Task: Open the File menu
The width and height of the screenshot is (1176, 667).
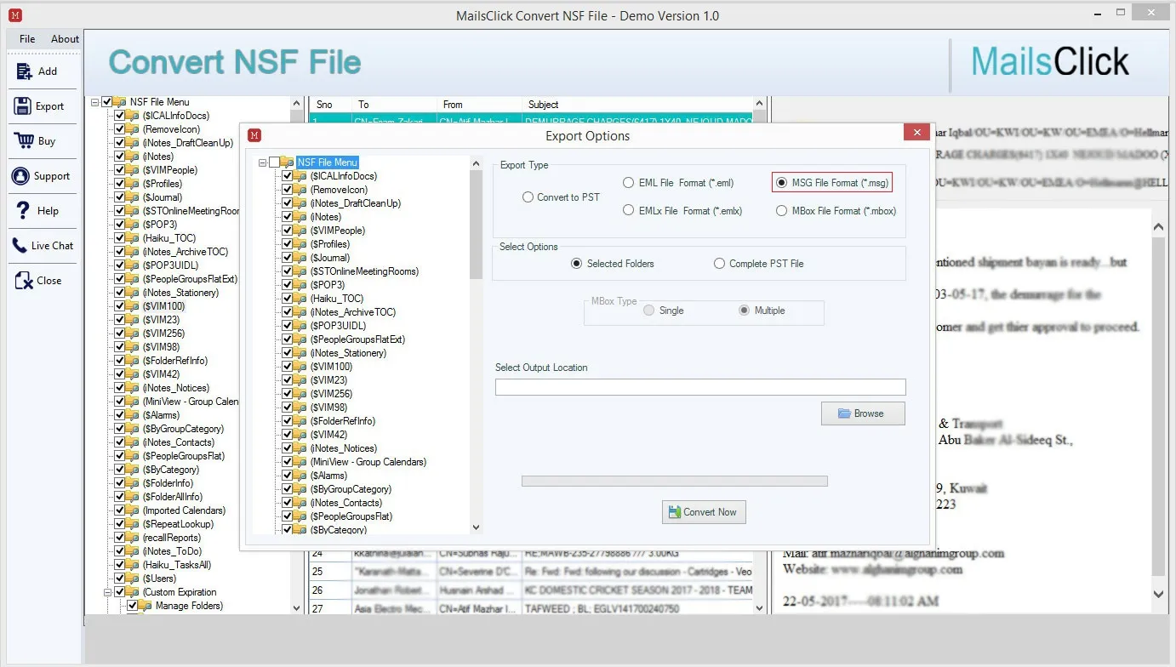Action: point(27,39)
